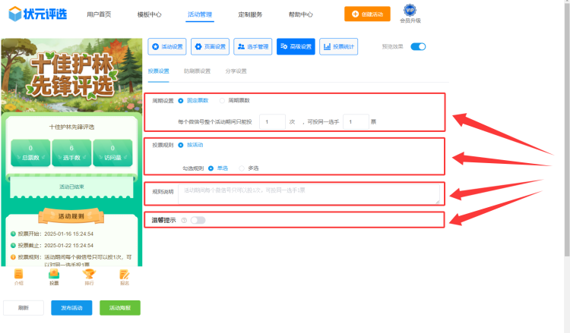Click the 投票规则 info icon
The height and width of the screenshot is (333, 570).
(x=13, y=257)
